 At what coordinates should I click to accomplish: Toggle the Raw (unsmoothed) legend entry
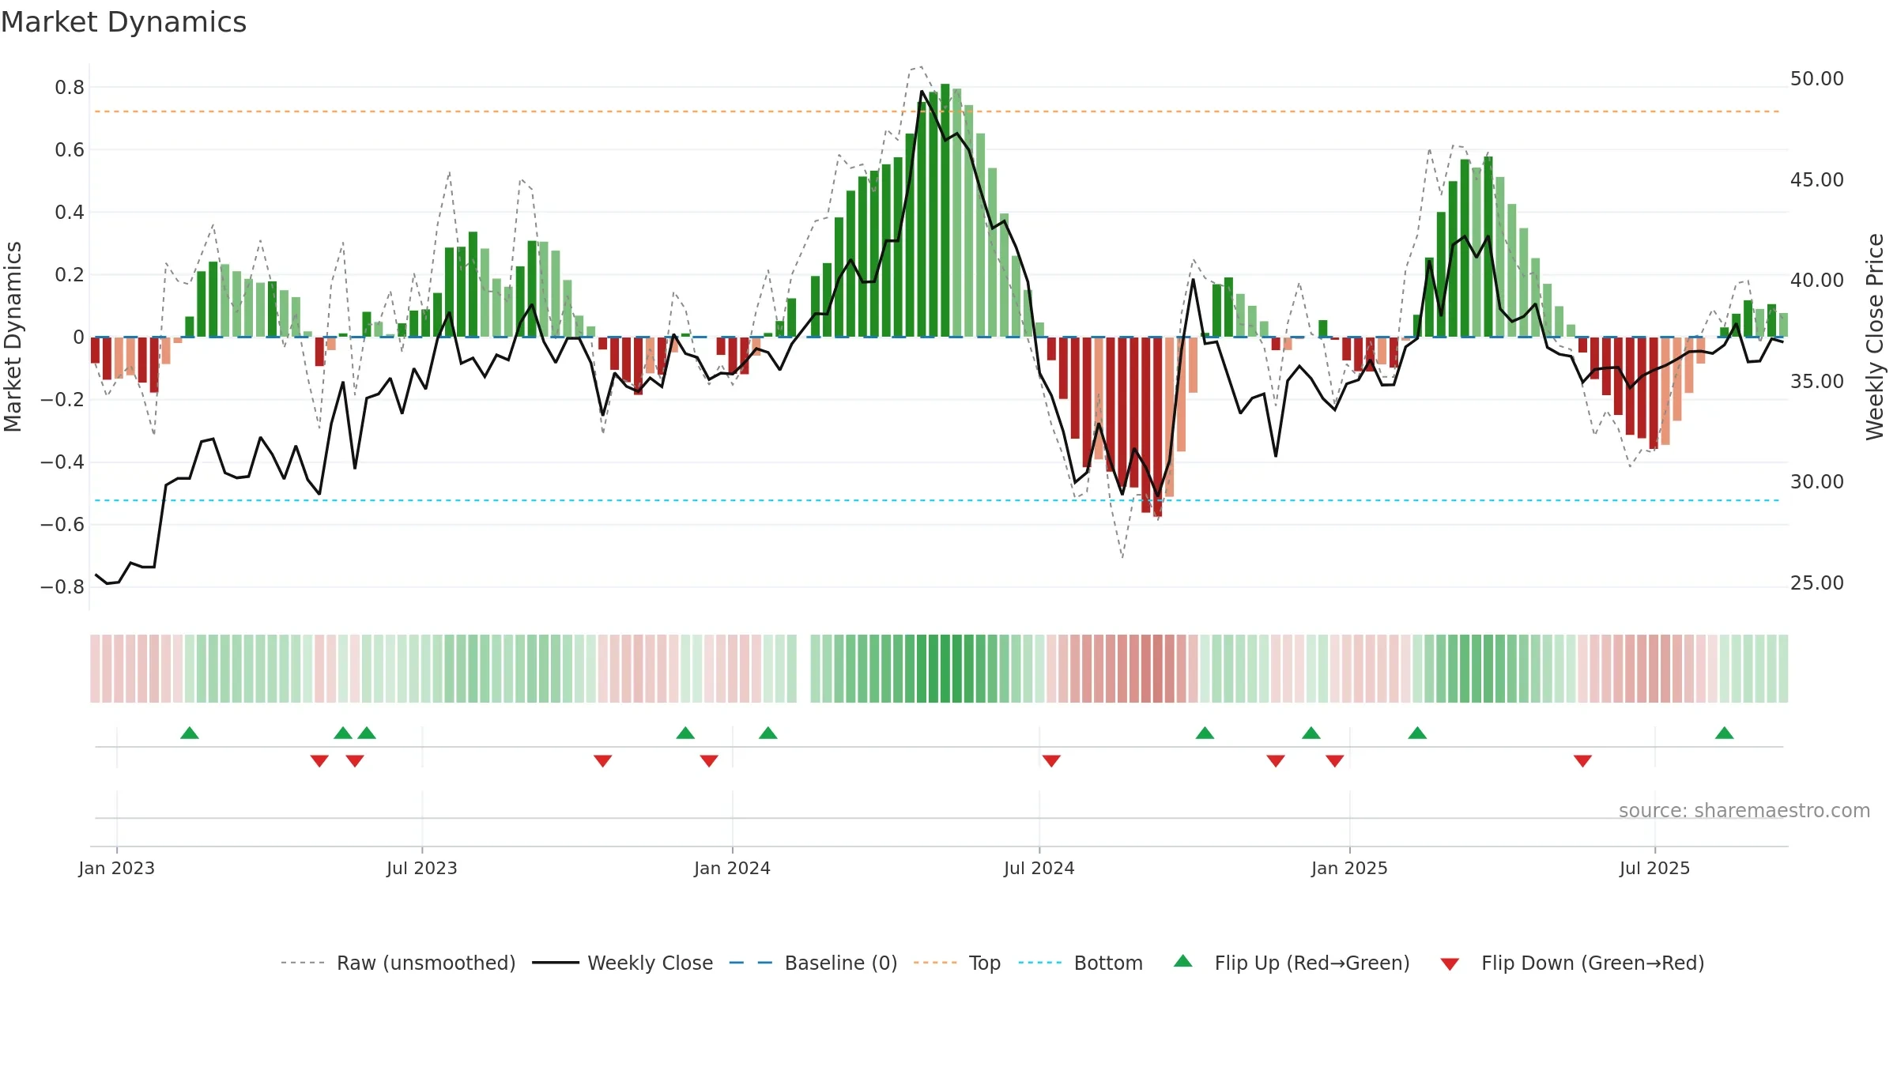[398, 963]
